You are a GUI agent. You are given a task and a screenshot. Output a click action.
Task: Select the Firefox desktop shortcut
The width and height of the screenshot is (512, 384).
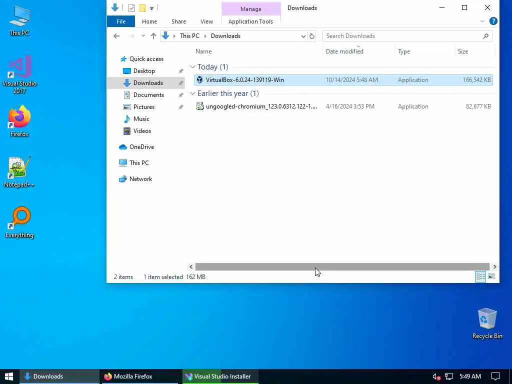click(x=19, y=121)
